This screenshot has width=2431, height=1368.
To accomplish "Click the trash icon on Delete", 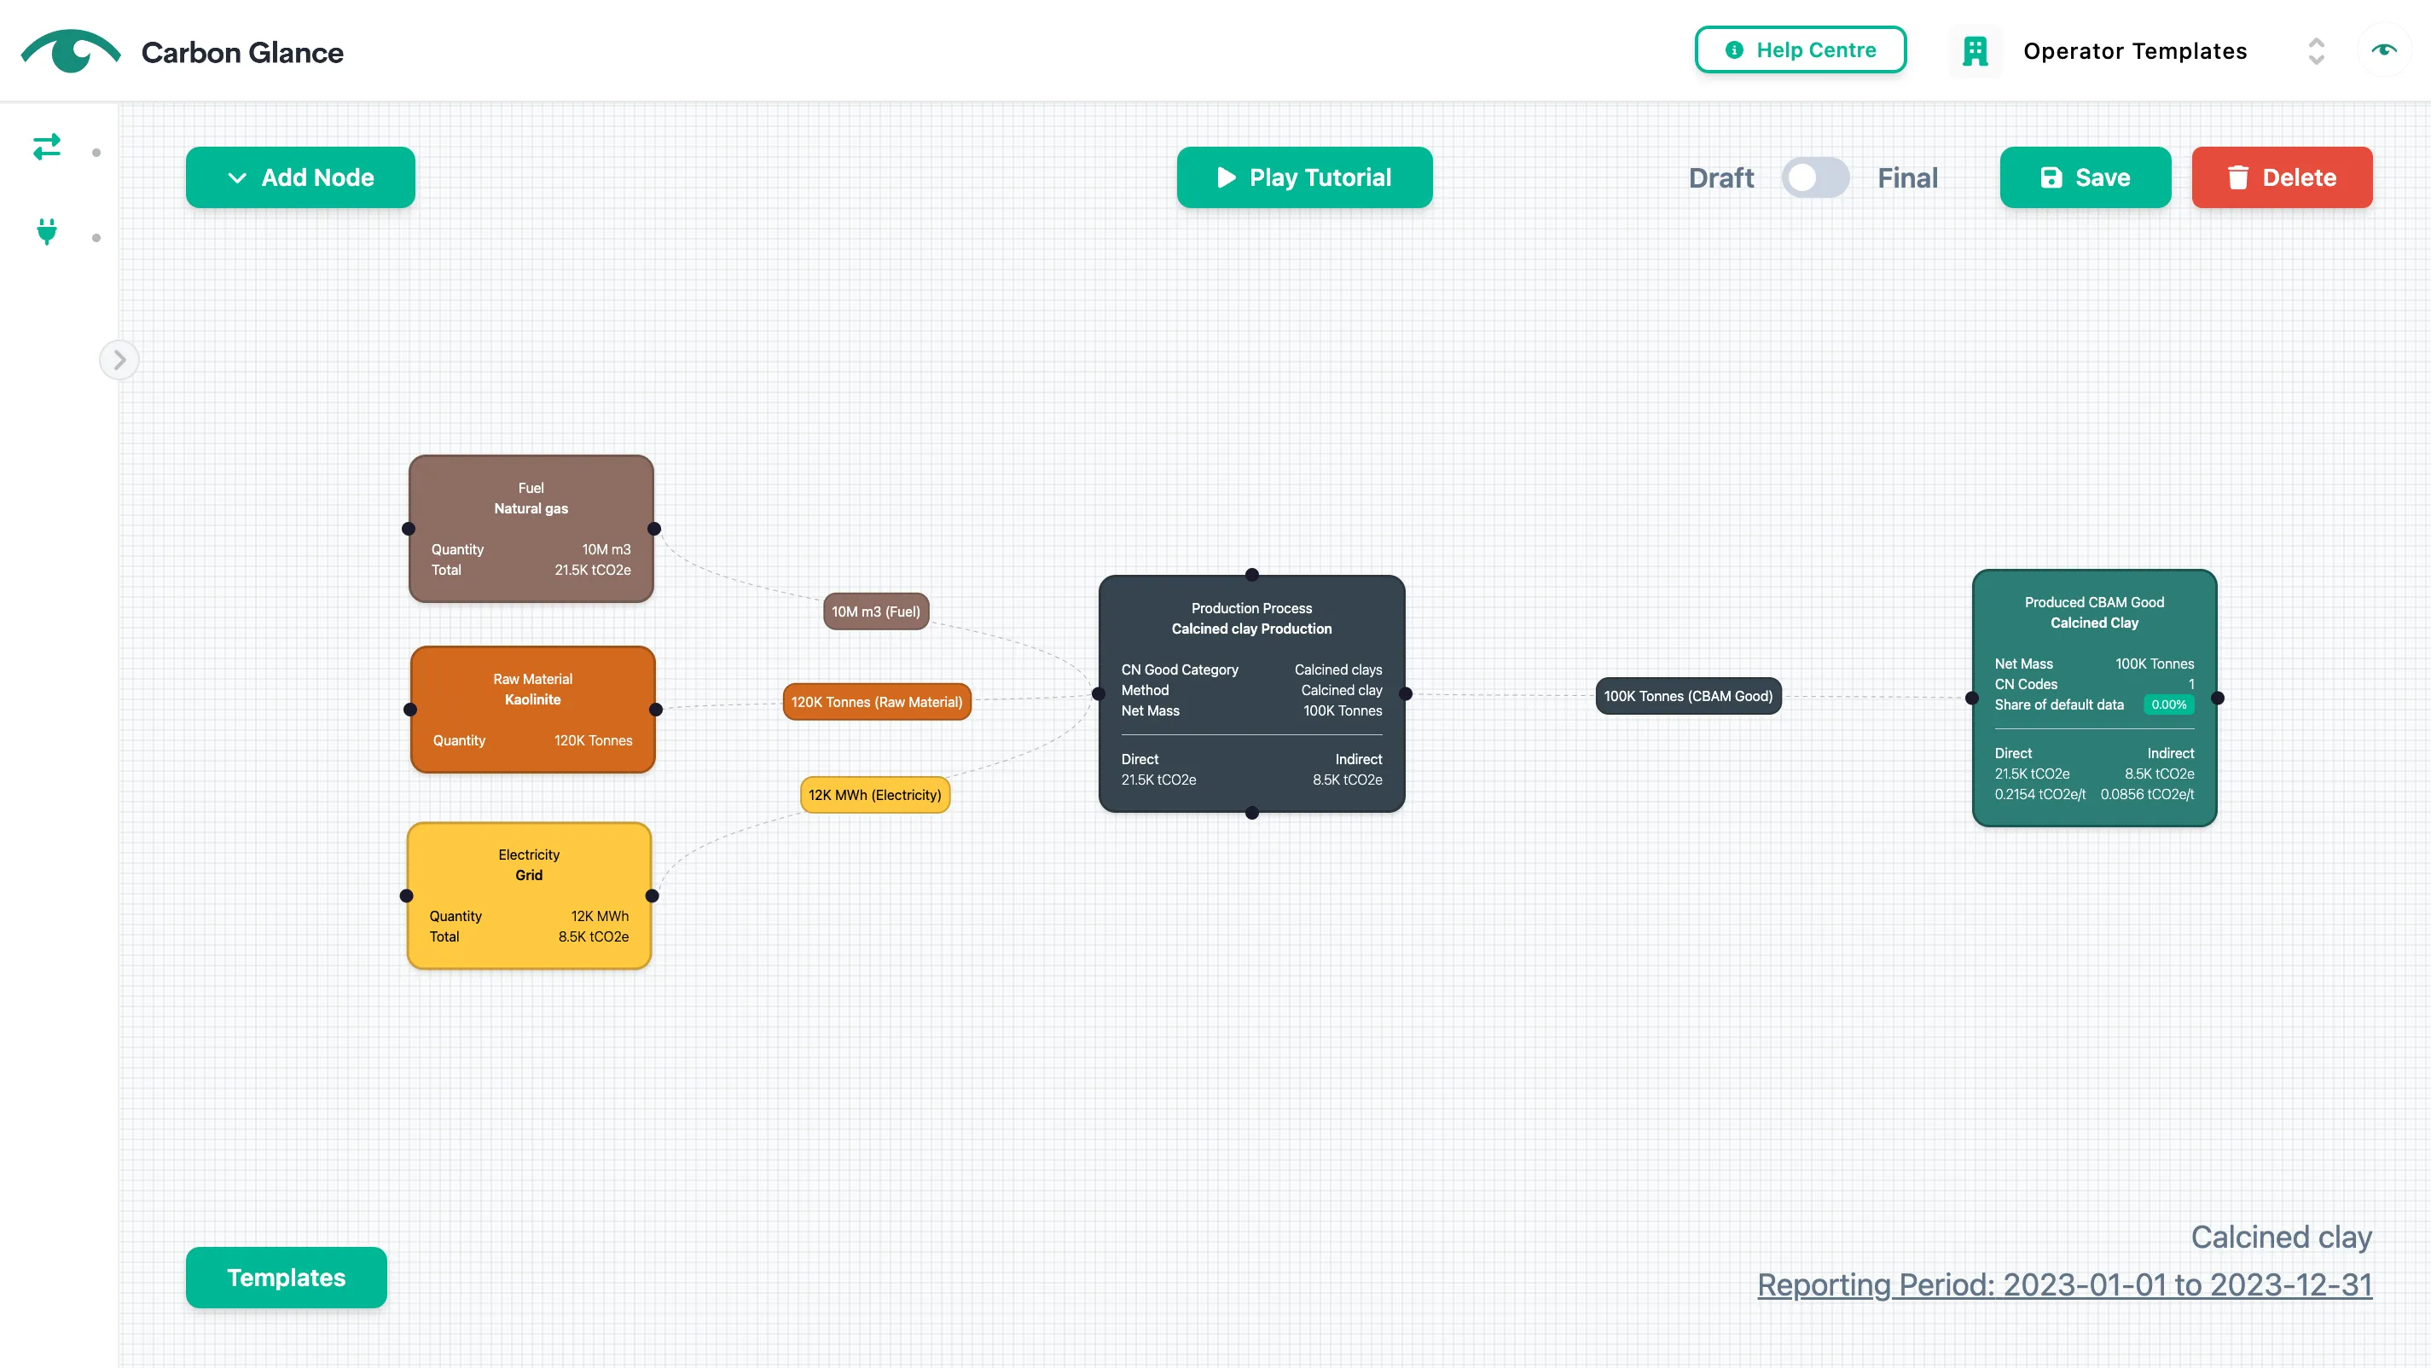I will click(x=2237, y=177).
